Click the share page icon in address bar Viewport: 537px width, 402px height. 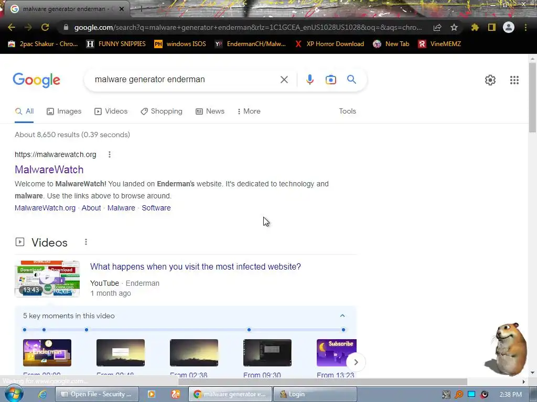click(437, 28)
